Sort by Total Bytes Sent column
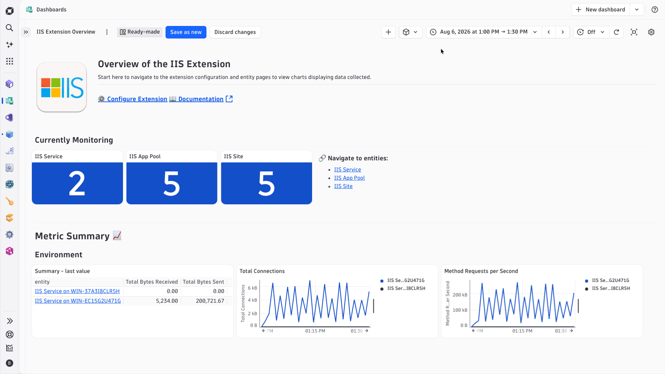665x374 pixels. [x=203, y=282]
